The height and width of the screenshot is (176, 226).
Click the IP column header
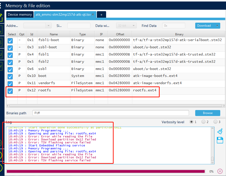coord(101,34)
